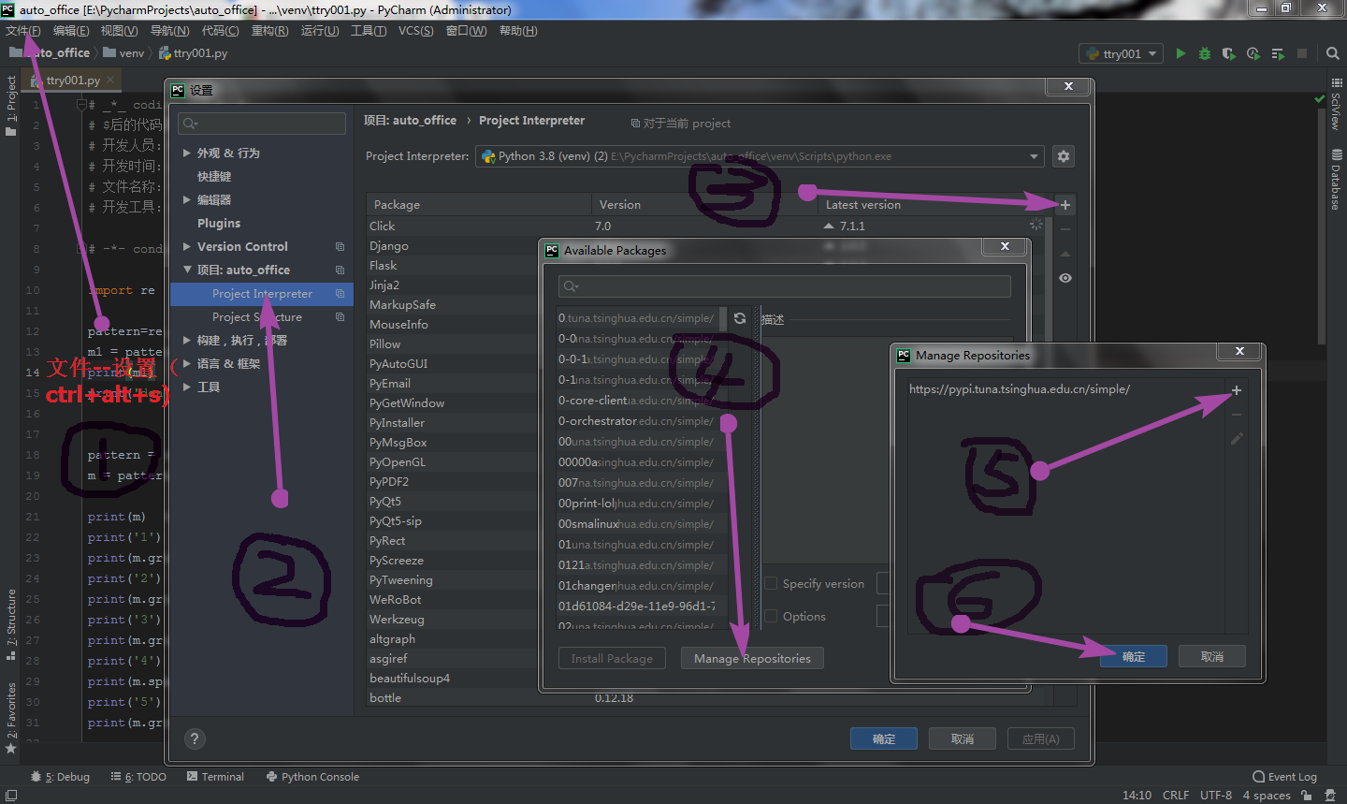Run with coverage icon in toolbar
The width and height of the screenshot is (1347, 804).
[x=1229, y=53]
